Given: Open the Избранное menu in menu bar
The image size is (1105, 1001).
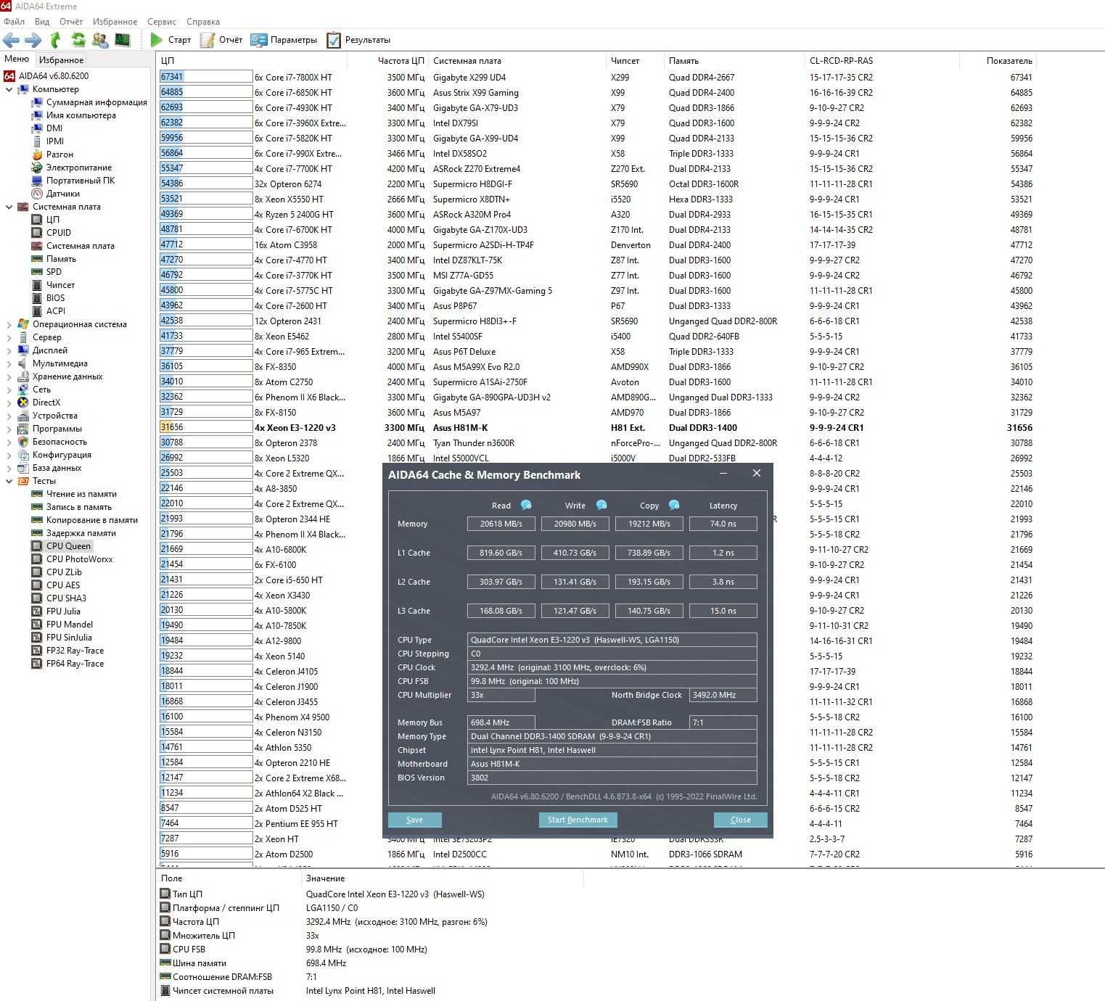Looking at the screenshot, I should (115, 22).
